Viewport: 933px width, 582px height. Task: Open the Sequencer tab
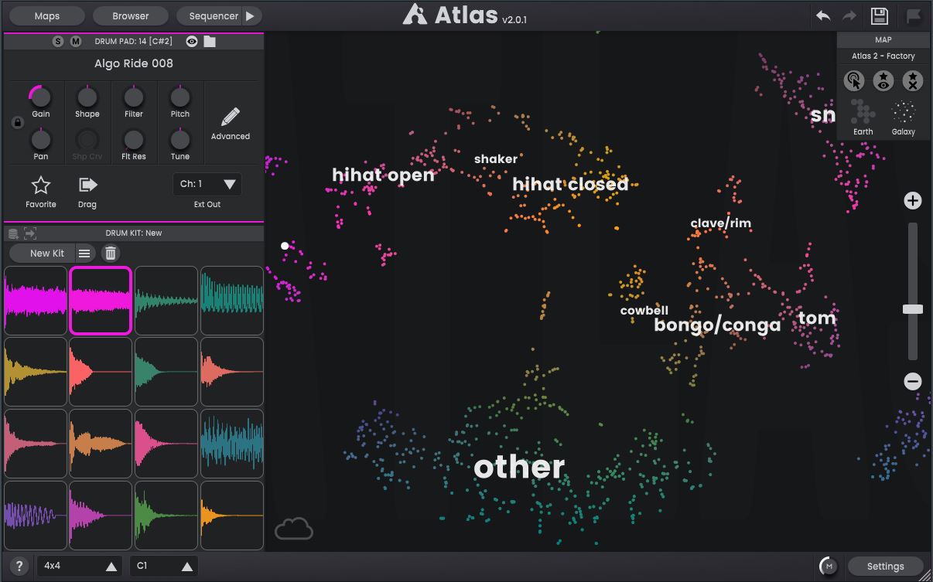pos(209,15)
